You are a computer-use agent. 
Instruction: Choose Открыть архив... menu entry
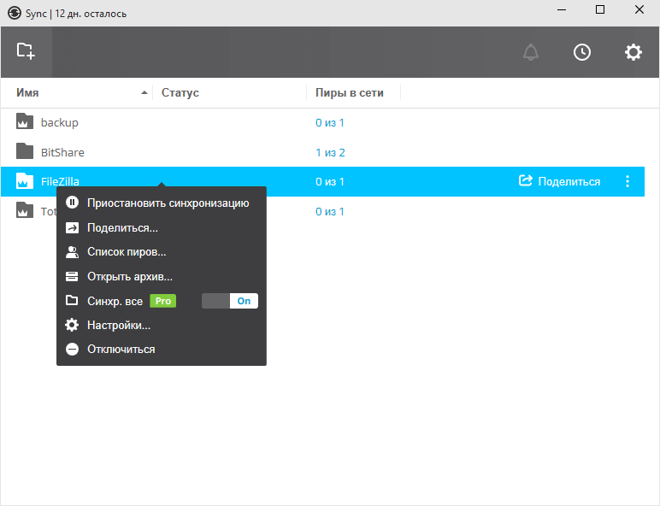click(x=130, y=277)
